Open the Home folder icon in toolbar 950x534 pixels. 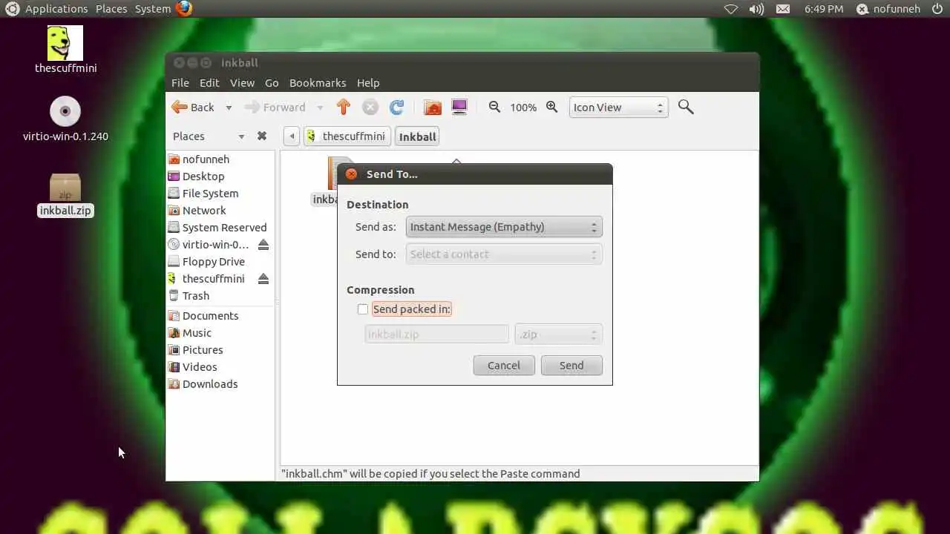click(x=433, y=108)
